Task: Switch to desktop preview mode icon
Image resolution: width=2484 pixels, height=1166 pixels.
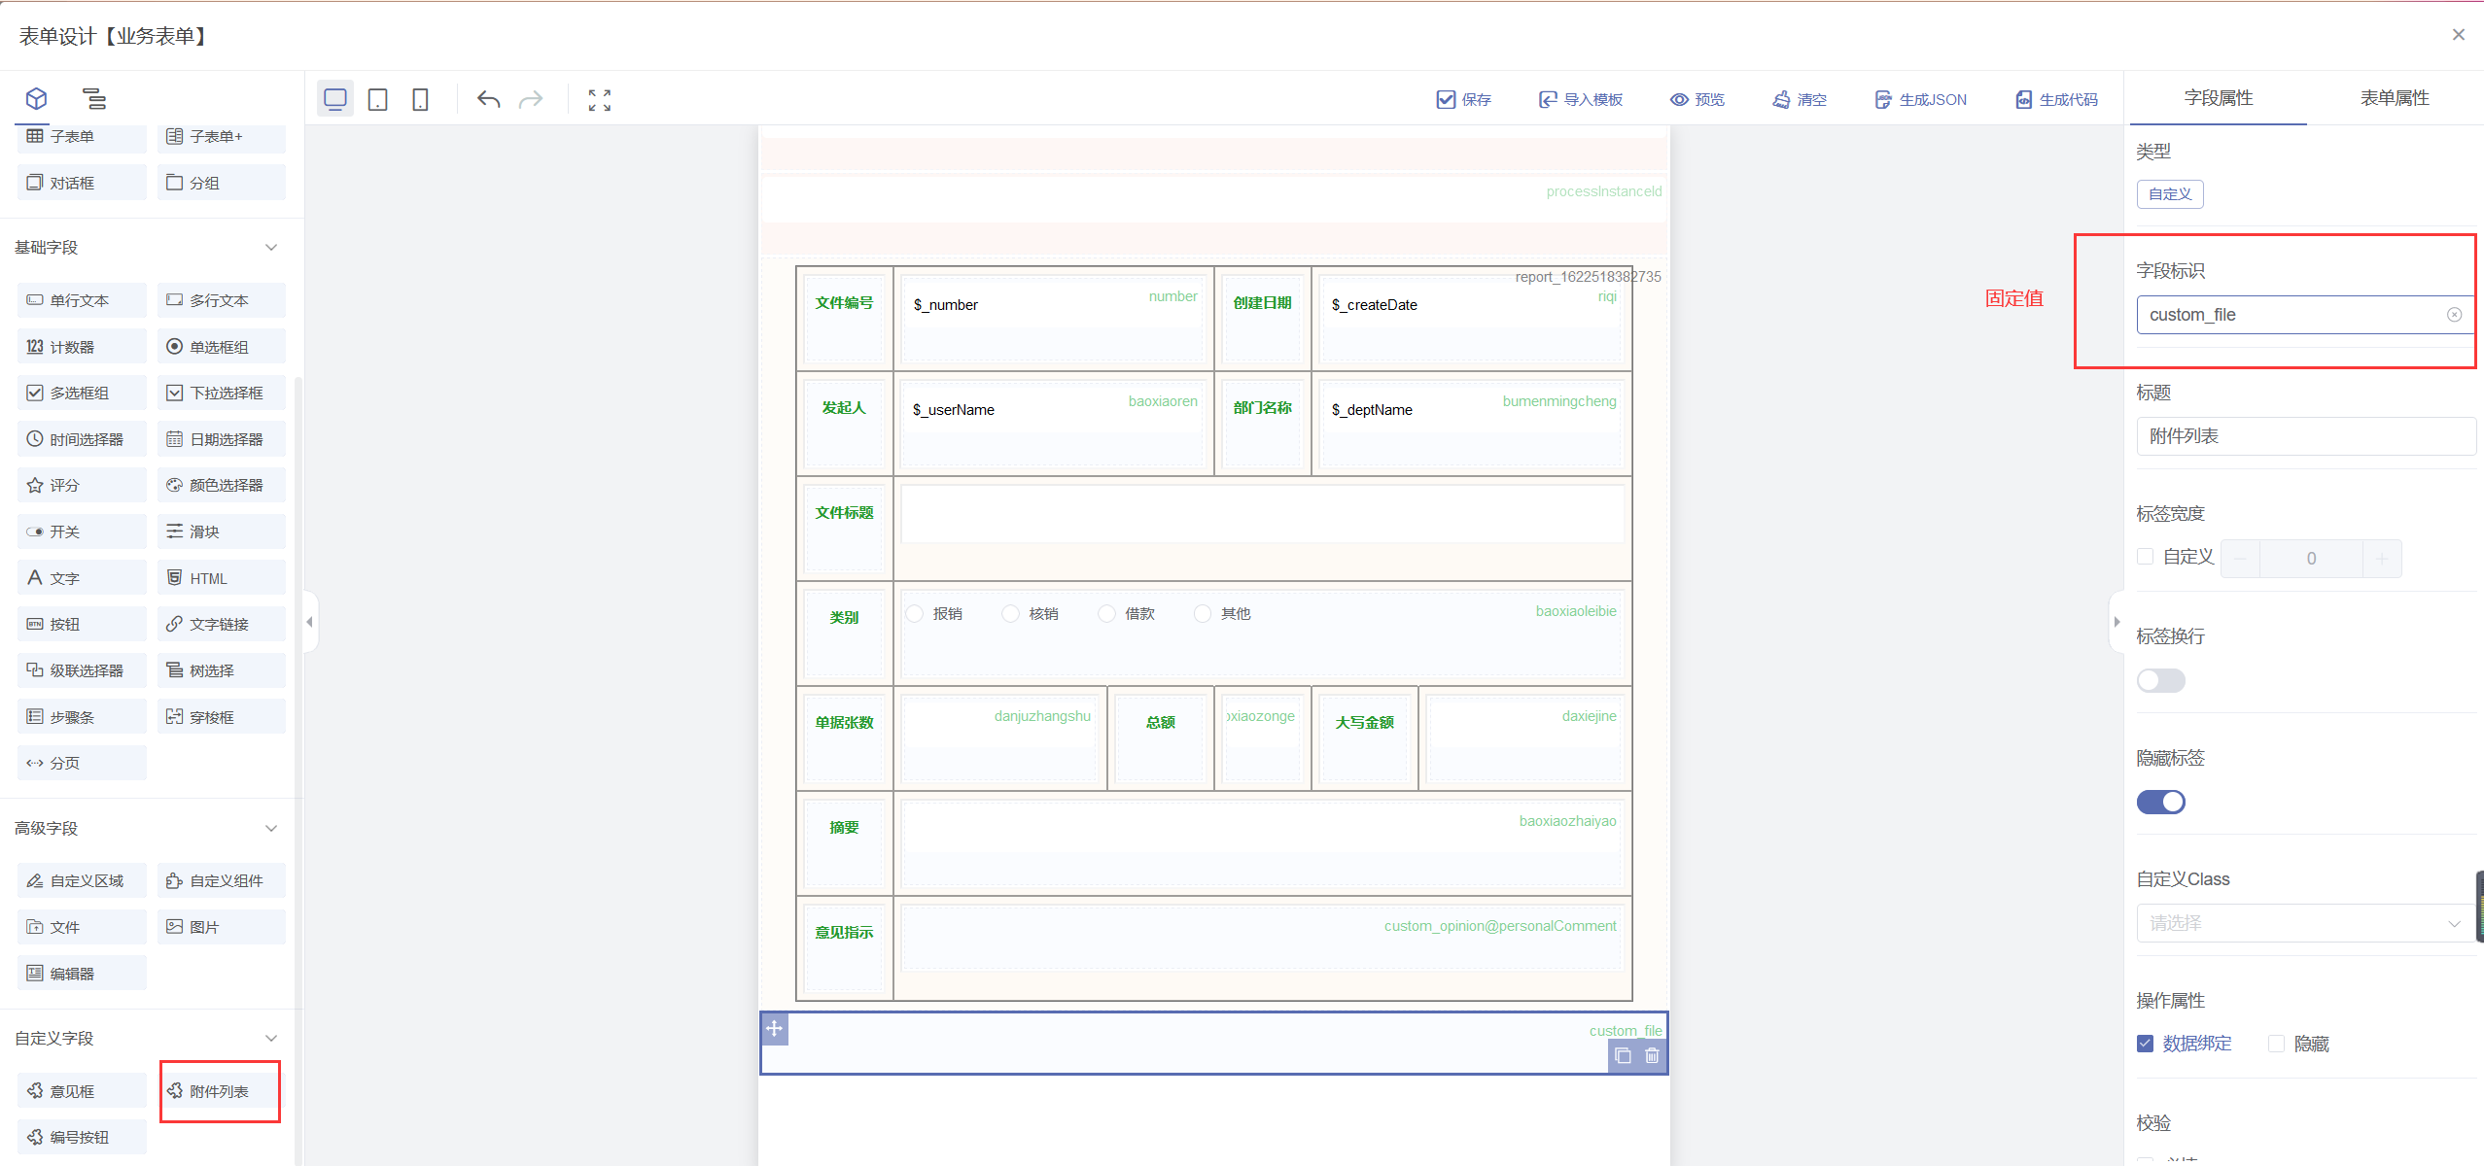Action: [335, 99]
